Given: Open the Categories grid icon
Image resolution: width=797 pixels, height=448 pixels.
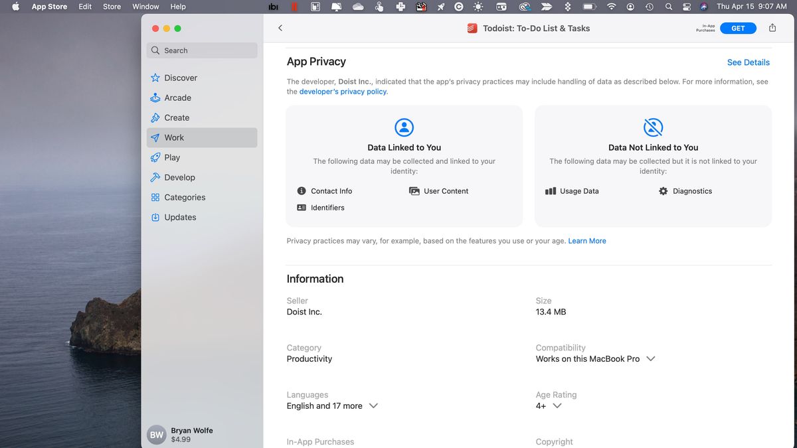Looking at the screenshot, I should pos(155,197).
